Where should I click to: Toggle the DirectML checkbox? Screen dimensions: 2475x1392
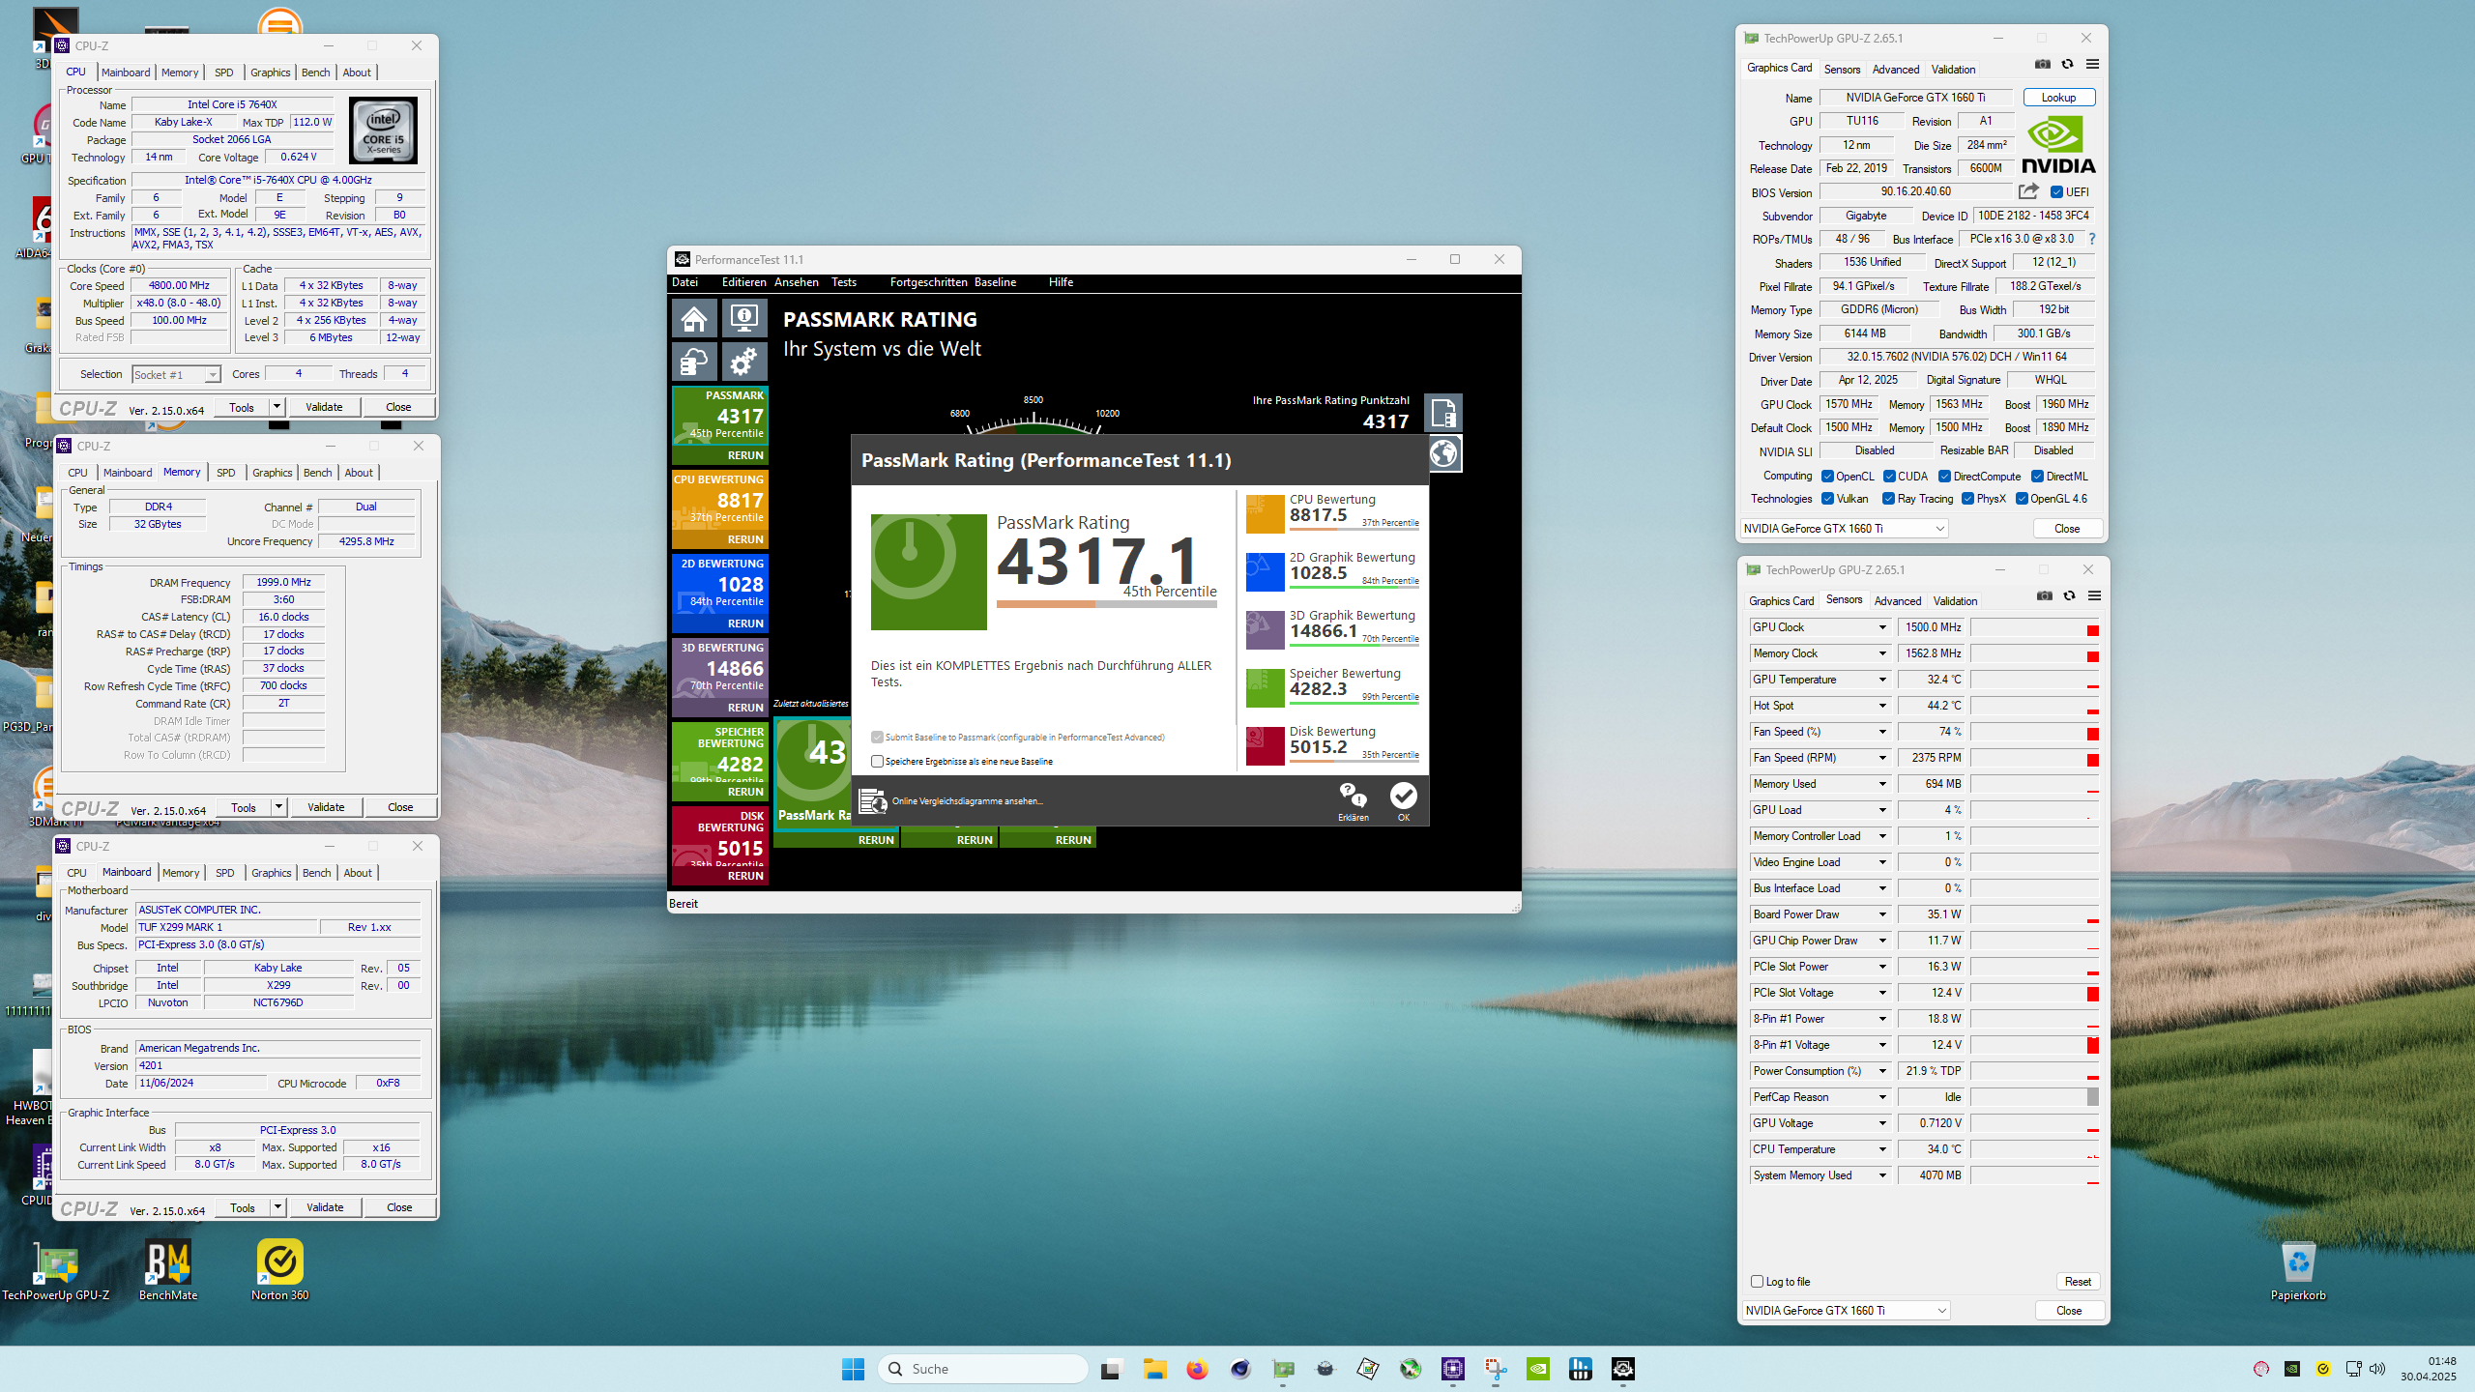tap(2037, 477)
